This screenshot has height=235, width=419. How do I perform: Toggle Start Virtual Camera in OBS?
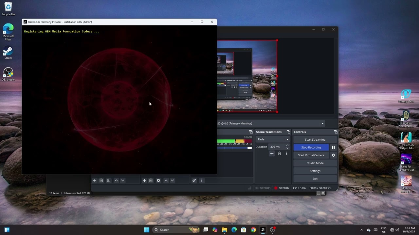[311, 155]
